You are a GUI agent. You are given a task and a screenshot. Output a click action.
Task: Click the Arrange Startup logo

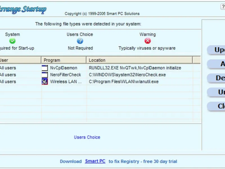click(x=23, y=10)
